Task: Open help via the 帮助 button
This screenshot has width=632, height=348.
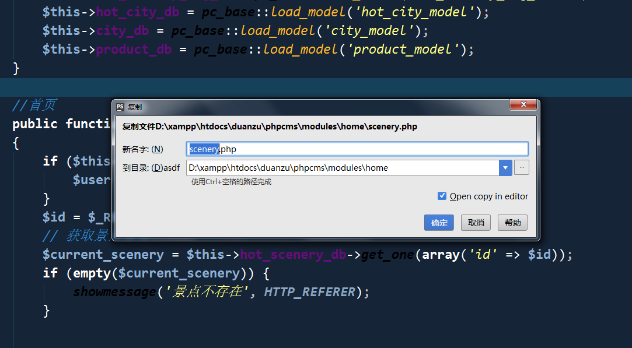Action: tap(513, 223)
